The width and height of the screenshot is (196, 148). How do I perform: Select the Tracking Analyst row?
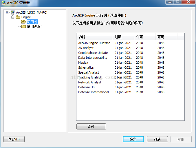coord(130,77)
